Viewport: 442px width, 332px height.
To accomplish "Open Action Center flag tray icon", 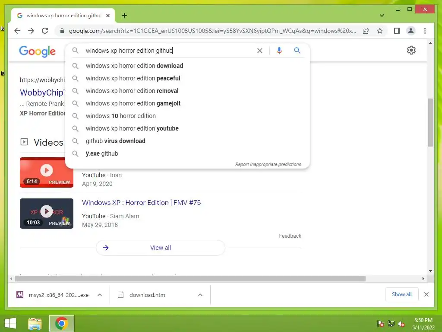I will pyautogui.click(x=380, y=324).
